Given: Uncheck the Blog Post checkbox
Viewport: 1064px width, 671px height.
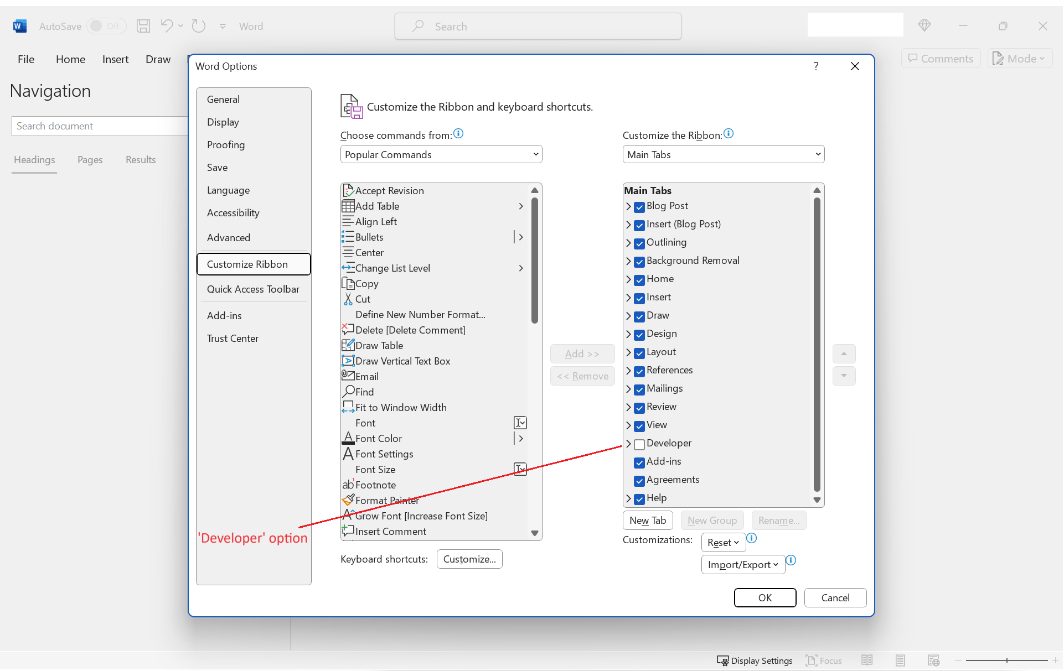Looking at the screenshot, I should pos(639,207).
